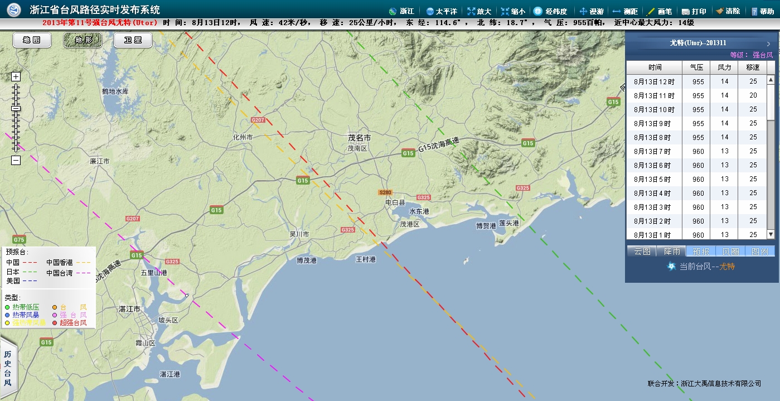Switch map to 卫星 satellite view
The image size is (780, 401).
[x=132, y=40]
